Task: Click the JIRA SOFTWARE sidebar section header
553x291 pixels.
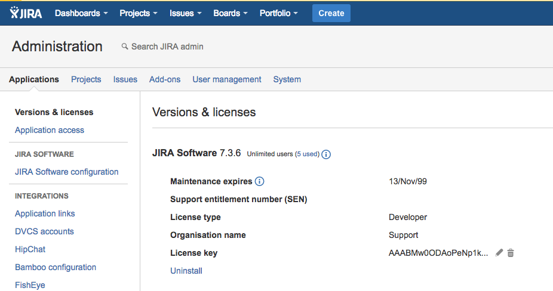Action: tap(44, 154)
